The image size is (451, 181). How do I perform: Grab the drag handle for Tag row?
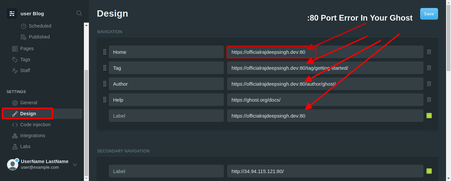(x=105, y=68)
